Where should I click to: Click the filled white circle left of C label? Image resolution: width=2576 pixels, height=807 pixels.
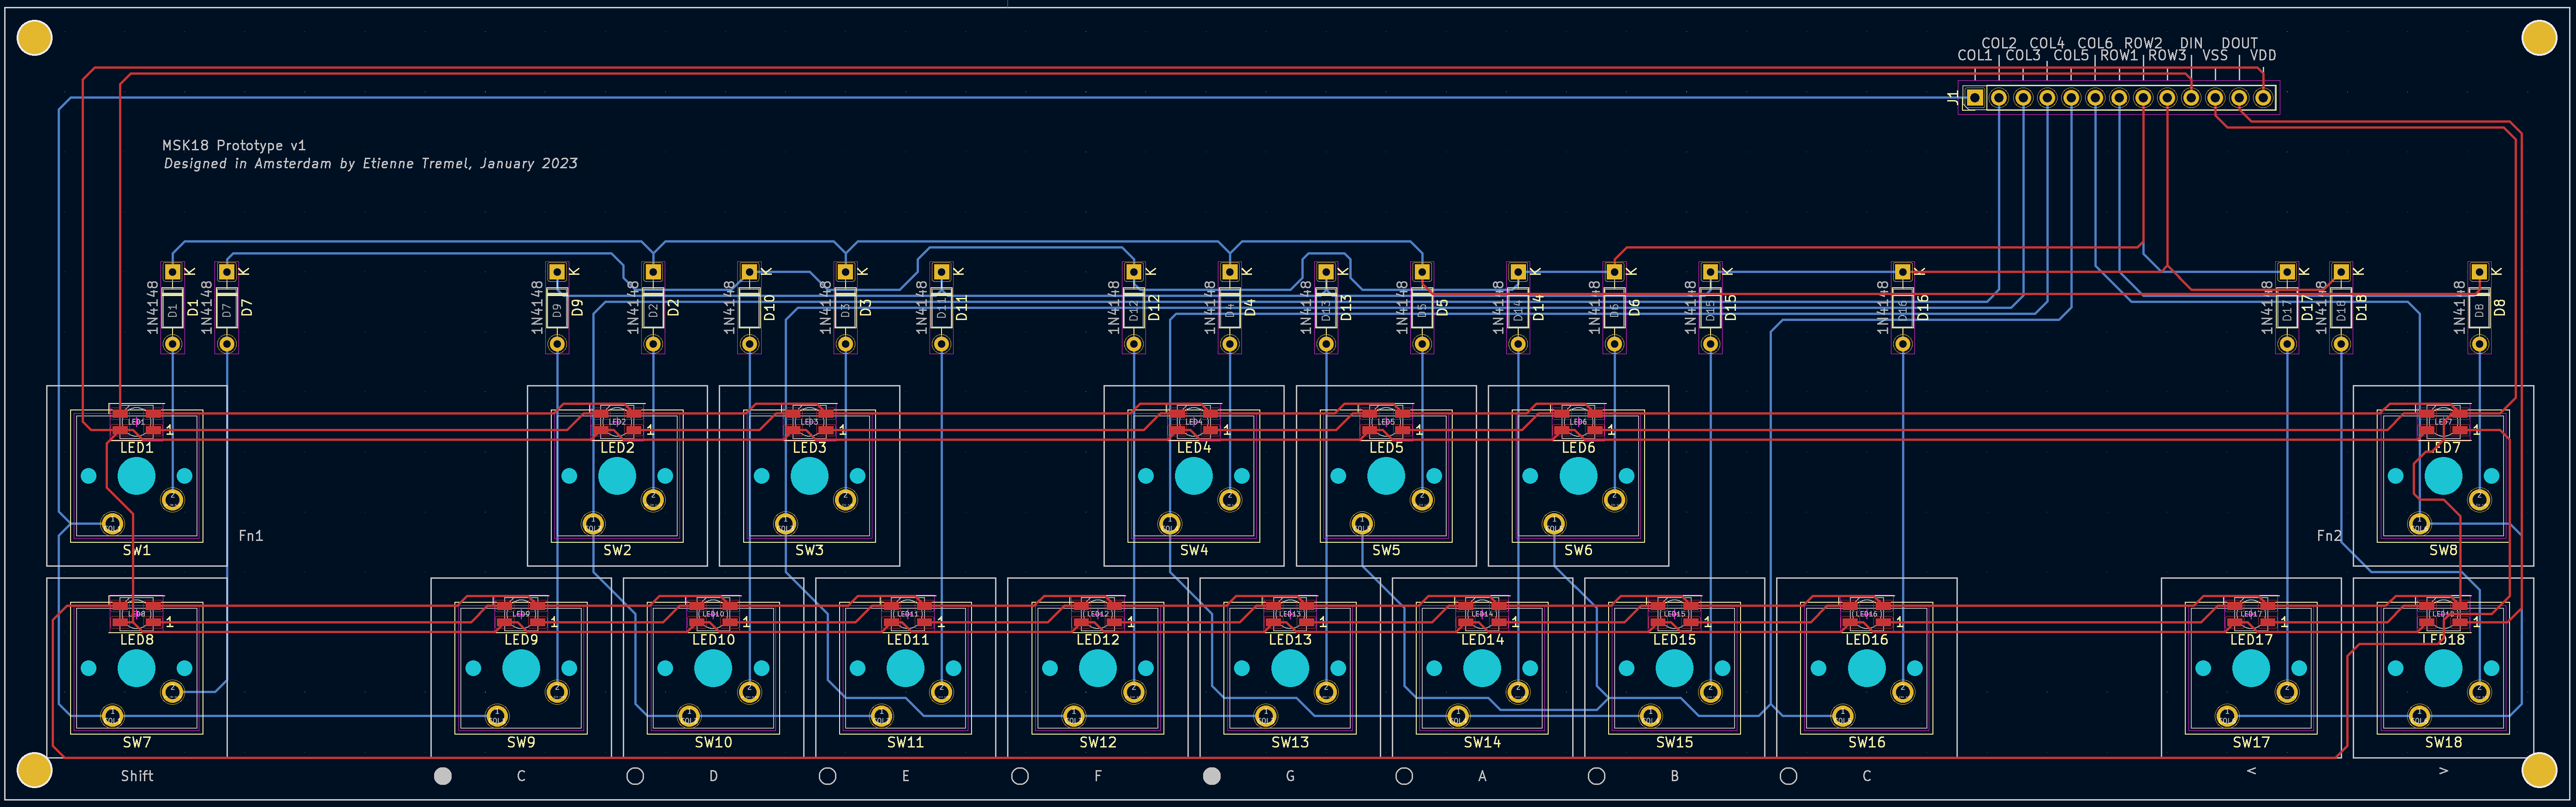443,776
